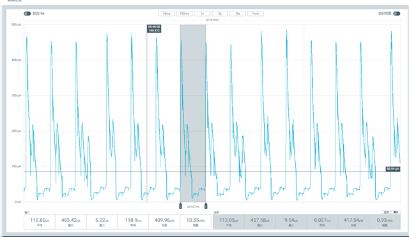Click the 00:00:08 100.413 timestamp label

(154, 29)
